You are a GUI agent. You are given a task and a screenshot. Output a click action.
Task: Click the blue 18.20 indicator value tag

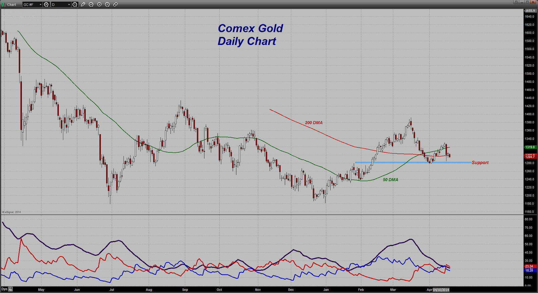click(x=530, y=270)
